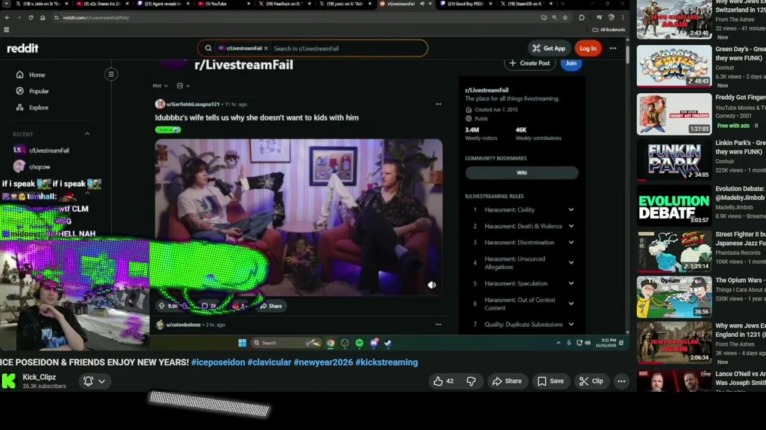766x430 pixels.
Task: Collapse the Reddit navigation sidebar
Action: (x=111, y=74)
